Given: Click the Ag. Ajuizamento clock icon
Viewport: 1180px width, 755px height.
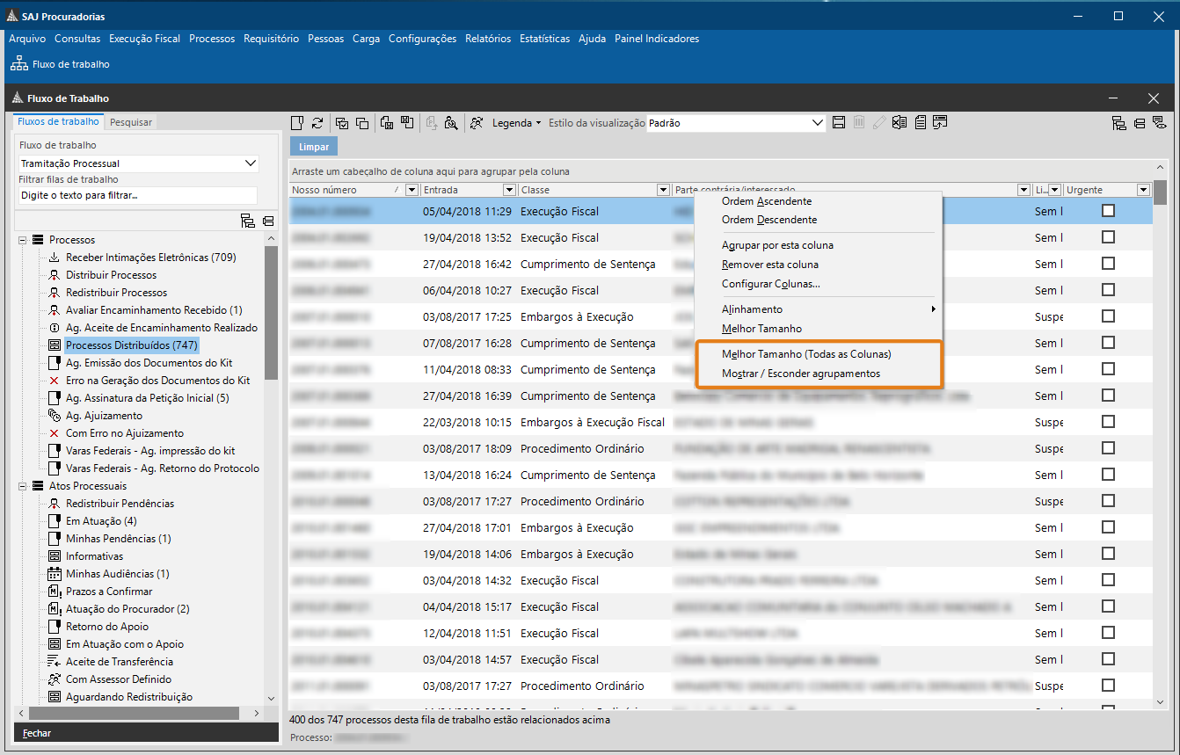Looking at the screenshot, I should click(55, 416).
